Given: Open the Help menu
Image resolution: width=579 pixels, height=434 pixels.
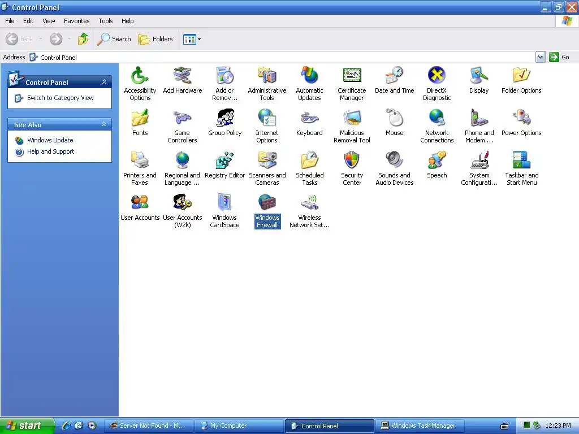Looking at the screenshot, I should [x=127, y=21].
